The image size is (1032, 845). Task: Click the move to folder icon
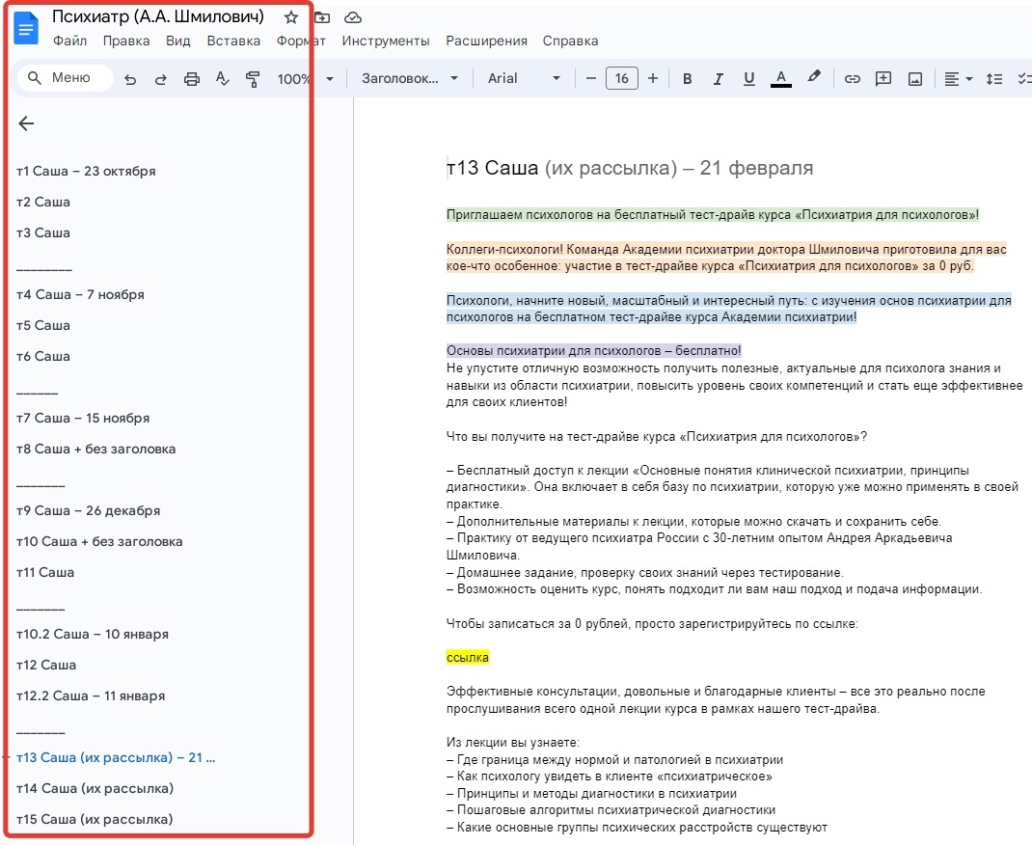pos(322,17)
